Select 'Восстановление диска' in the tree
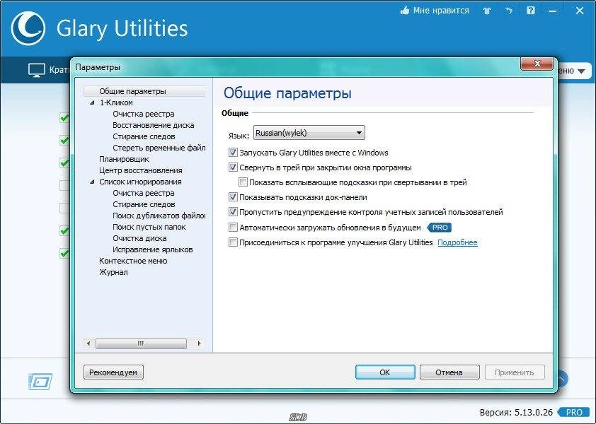 coord(153,125)
